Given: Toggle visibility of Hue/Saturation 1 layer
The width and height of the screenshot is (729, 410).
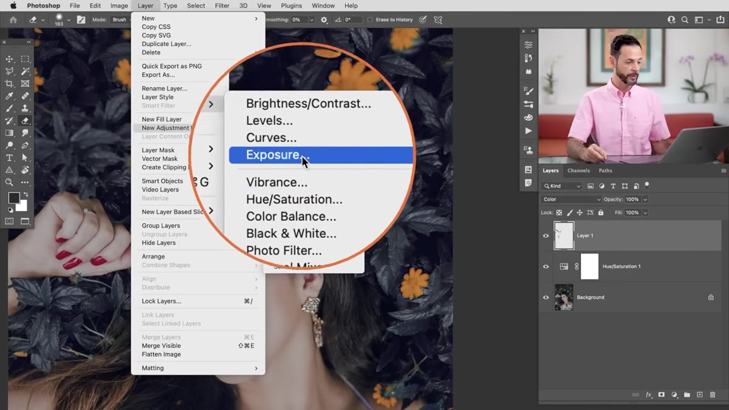Looking at the screenshot, I should pyautogui.click(x=546, y=266).
